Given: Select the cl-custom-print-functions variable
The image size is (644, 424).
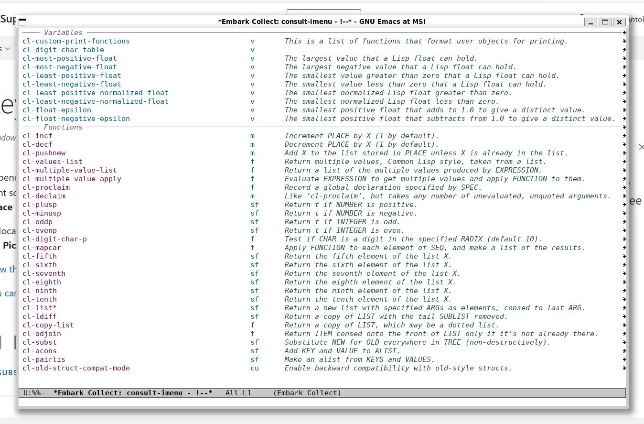Looking at the screenshot, I should pos(76,41).
